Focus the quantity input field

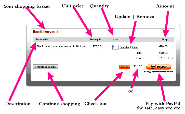[x=115, y=47]
